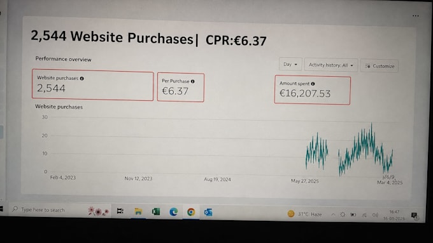Click the info icon beside Per Purchase
Screen dimensions: 433x243
192,81
